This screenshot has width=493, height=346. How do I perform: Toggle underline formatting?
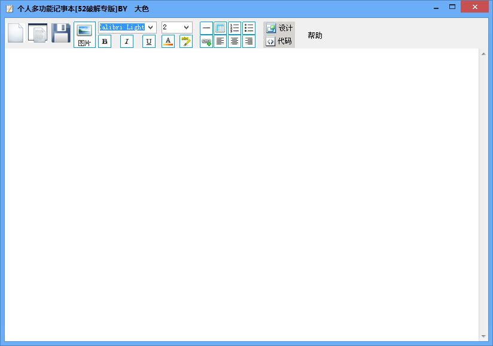(149, 41)
